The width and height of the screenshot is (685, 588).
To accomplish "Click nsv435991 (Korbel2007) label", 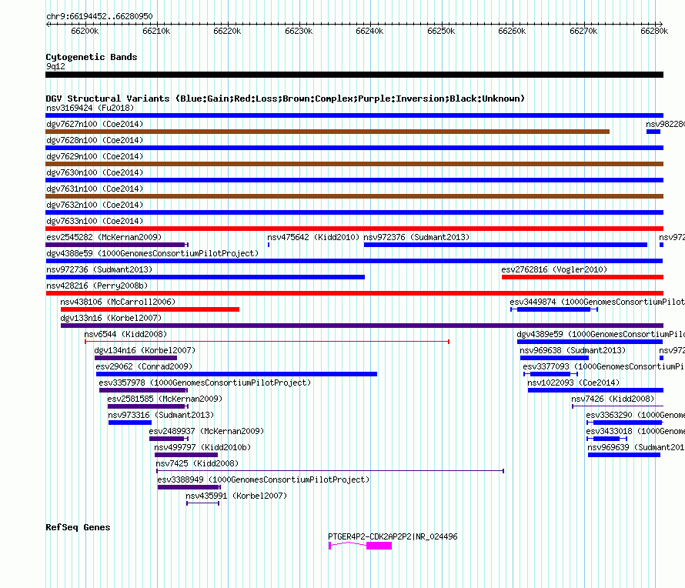I will tap(236, 496).
